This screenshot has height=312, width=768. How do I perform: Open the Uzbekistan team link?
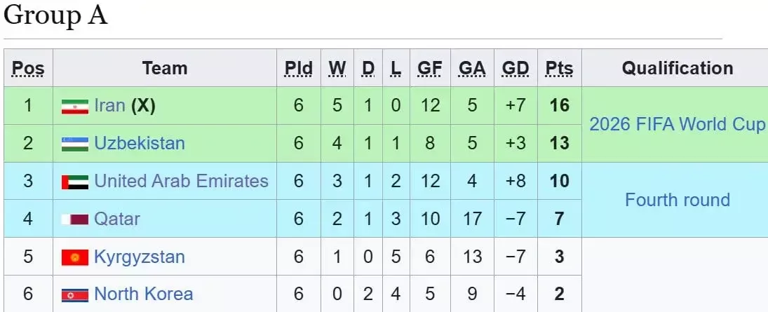[140, 143]
